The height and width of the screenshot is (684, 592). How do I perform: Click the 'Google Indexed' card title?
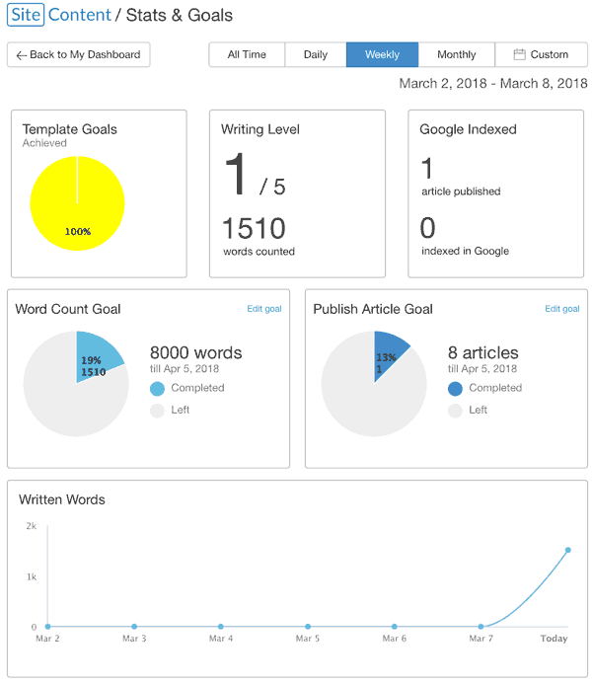[x=468, y=129]
